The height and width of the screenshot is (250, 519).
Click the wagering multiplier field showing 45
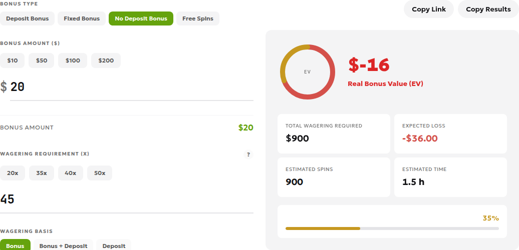click(127, 200)
